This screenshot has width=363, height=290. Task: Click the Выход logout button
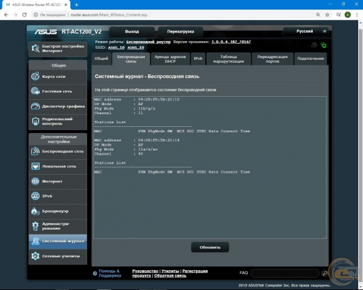click(x=132, y=31)
